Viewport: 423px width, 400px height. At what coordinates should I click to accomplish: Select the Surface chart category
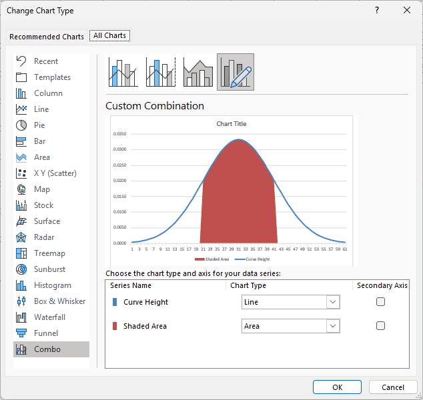point(51,221)
